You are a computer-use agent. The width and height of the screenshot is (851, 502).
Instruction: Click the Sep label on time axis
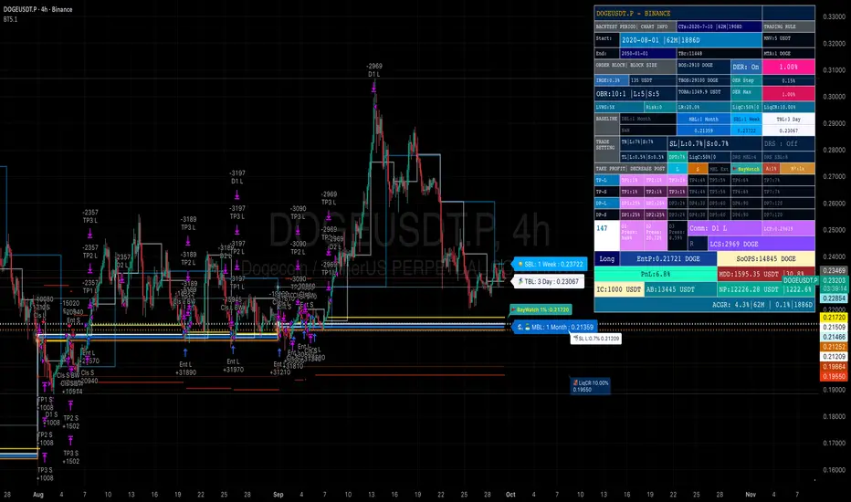(278, 495)
